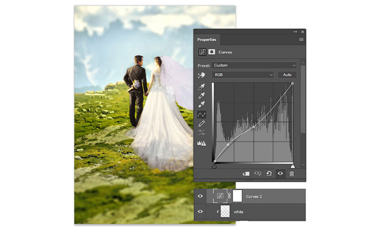The width and height of the screenshot is (373, 232).
Task: Select the lower shadow curve control point
Action: coord(228,145)
